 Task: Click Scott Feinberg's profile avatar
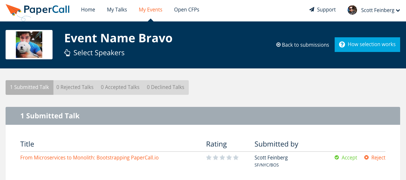click(352, 10)
